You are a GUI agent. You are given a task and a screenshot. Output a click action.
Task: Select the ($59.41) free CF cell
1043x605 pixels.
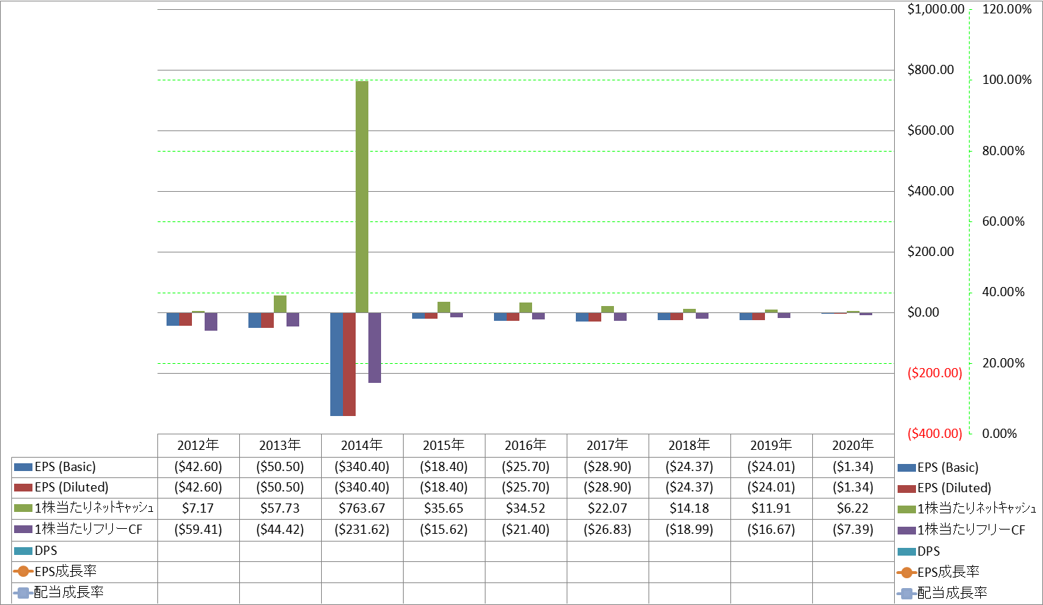click(198, 530)
